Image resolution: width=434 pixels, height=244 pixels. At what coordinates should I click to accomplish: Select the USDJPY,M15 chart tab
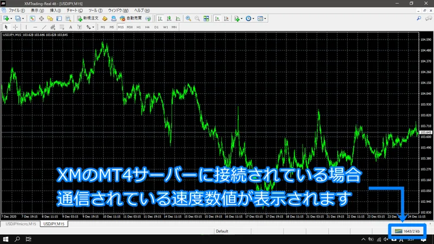(x=54, y=224)
